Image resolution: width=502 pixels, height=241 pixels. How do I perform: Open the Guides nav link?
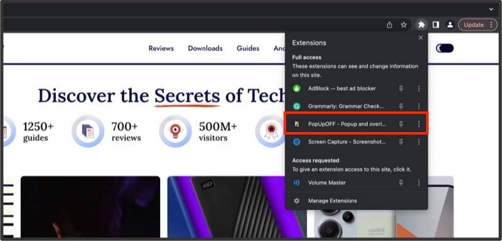[x=248, y=48]
